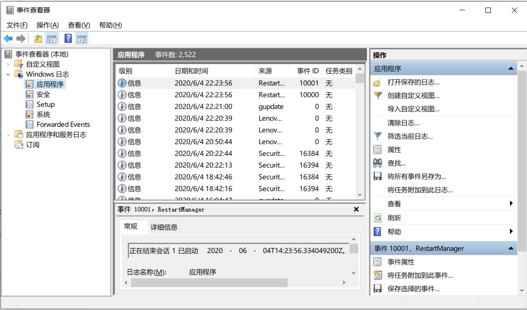Open the 文件(F) menu
The height and width of the screenshot is (310, 527).
17,25
